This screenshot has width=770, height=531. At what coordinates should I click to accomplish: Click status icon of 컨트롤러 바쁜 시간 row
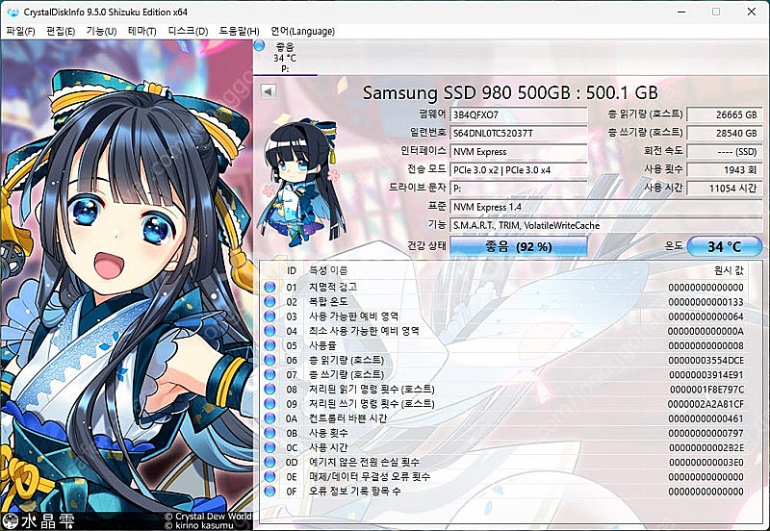pyautogui.click(x=269, y=418)
